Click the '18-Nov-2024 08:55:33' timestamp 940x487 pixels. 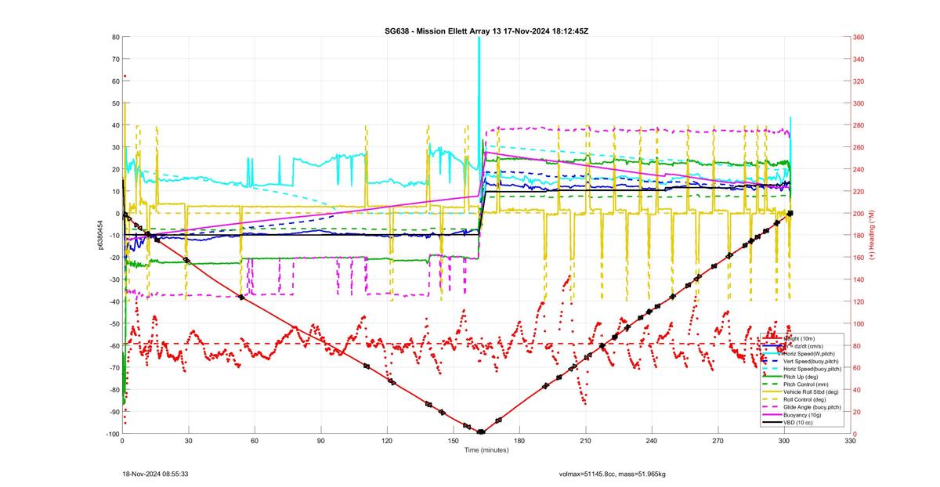point(154,474)
